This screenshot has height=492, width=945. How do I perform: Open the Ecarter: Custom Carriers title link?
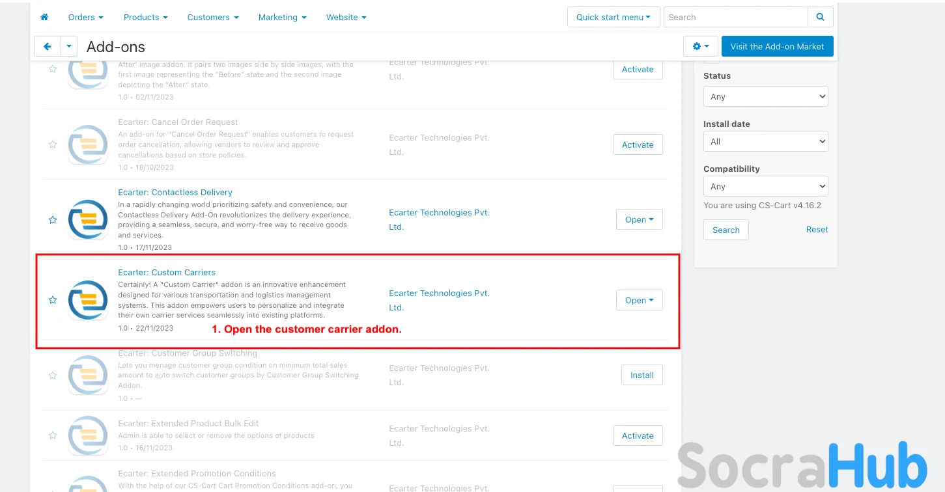tap(167, 272)
